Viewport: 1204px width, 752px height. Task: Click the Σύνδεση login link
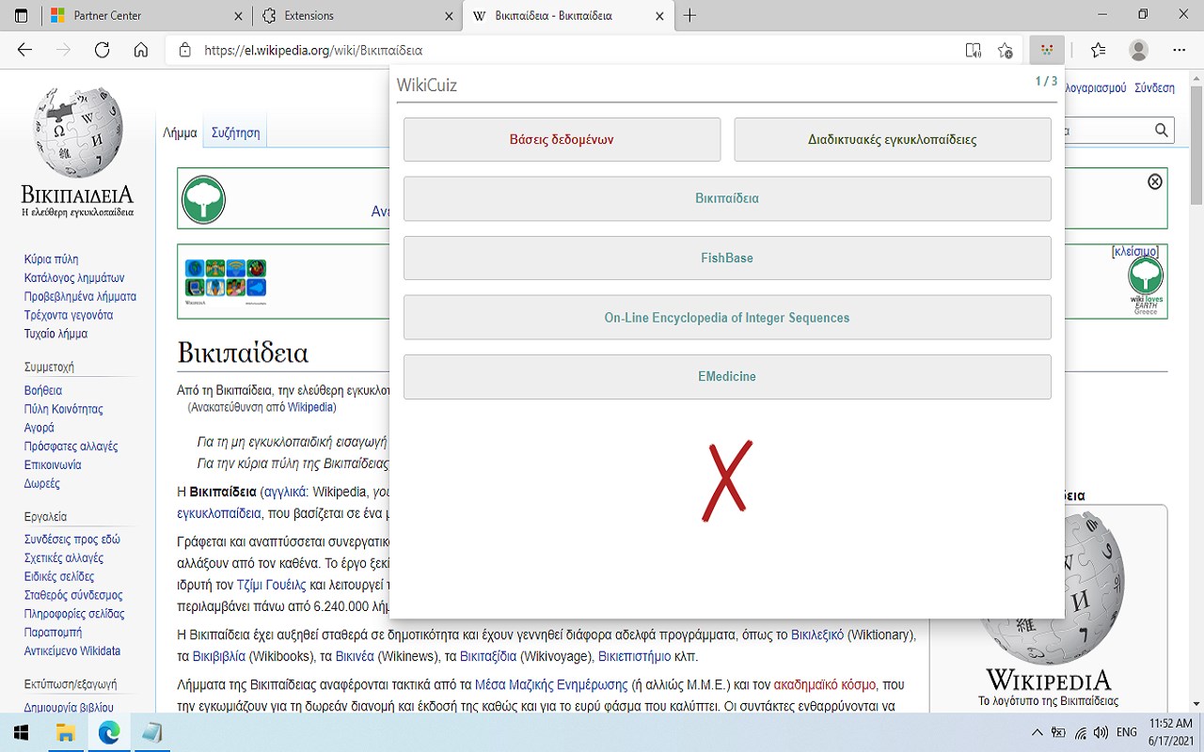(x=1154, y=87)
